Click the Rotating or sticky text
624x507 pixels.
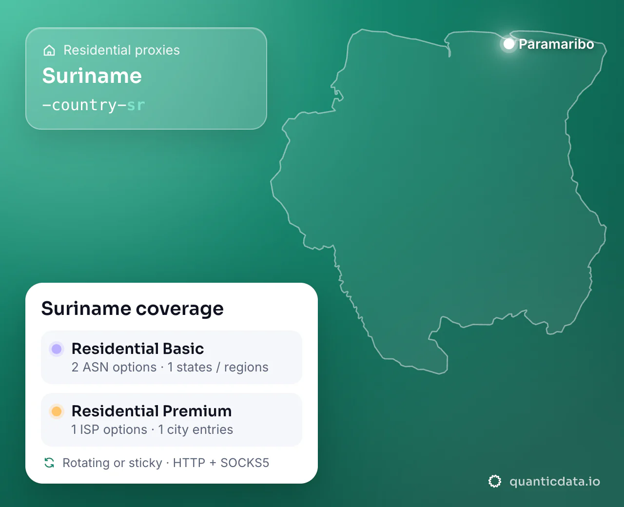point(112,463)
